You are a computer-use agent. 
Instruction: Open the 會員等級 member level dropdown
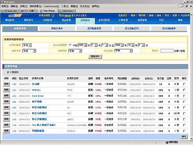[29, 51]
